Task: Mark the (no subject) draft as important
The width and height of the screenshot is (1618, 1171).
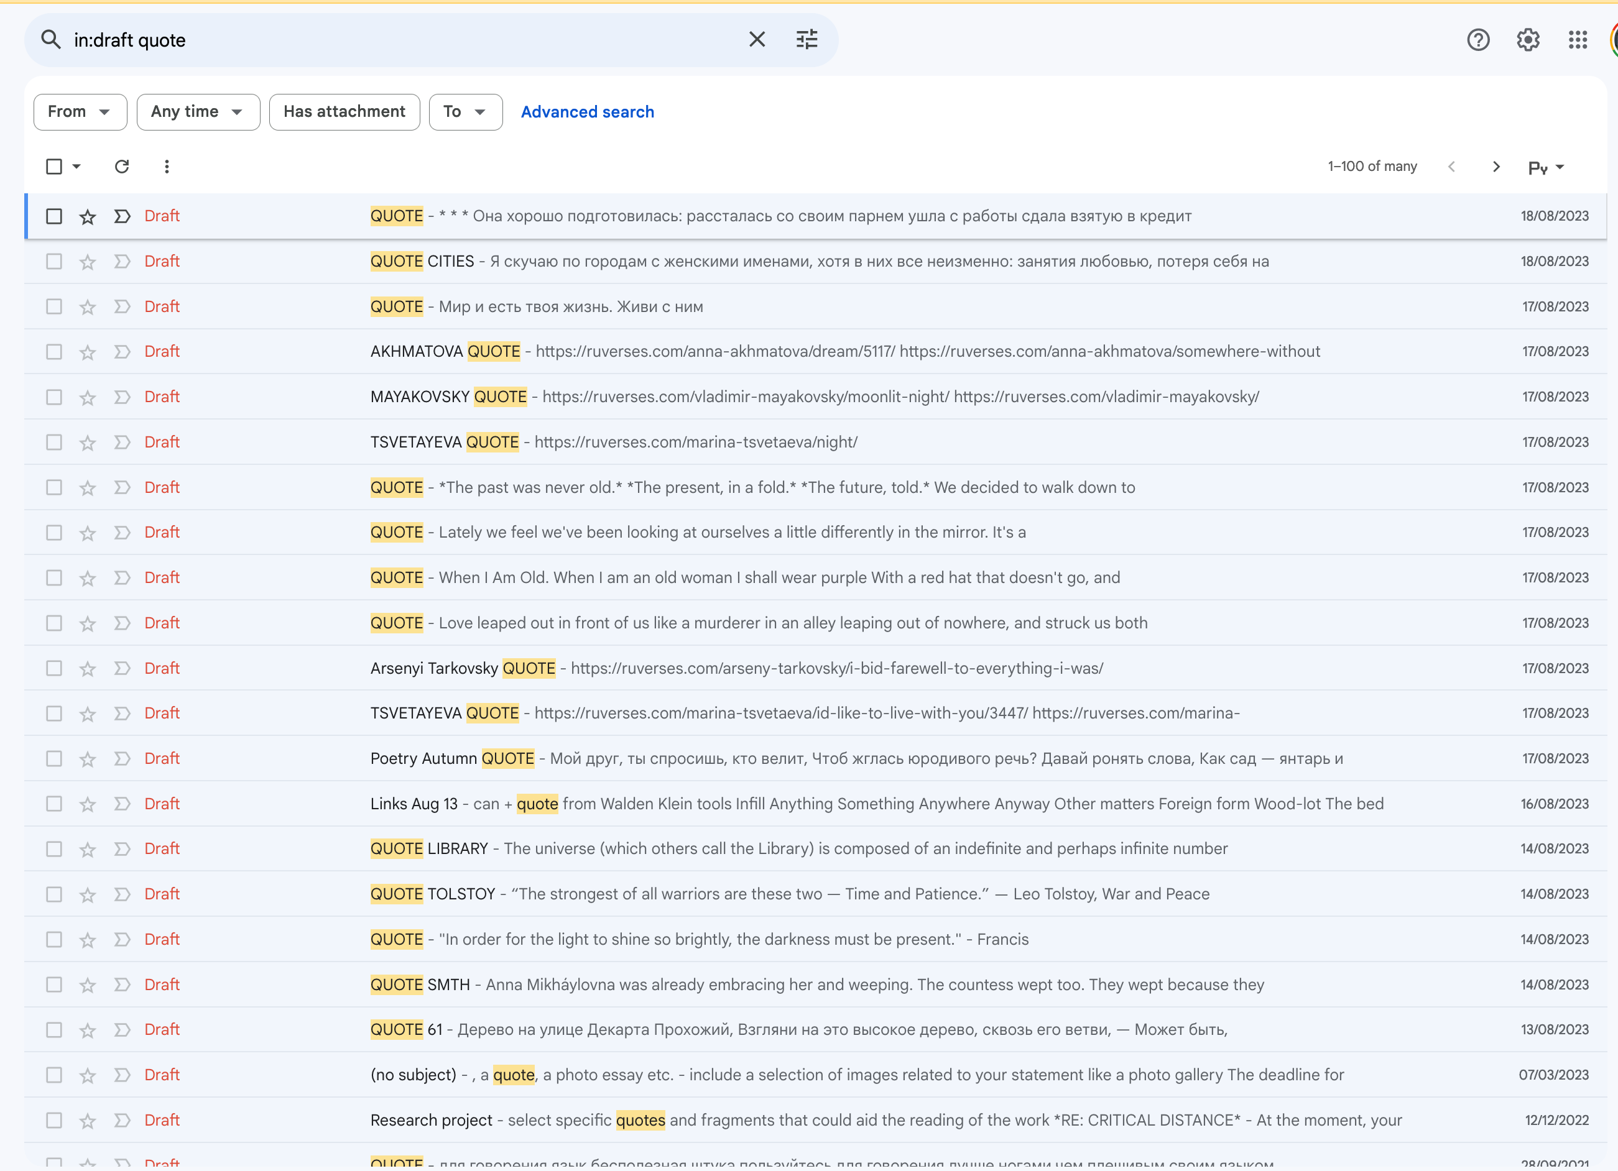Action: point(122,1075)
